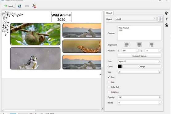171x114 pixels.
Task: Align text to the center
Action: coord(139,45)
